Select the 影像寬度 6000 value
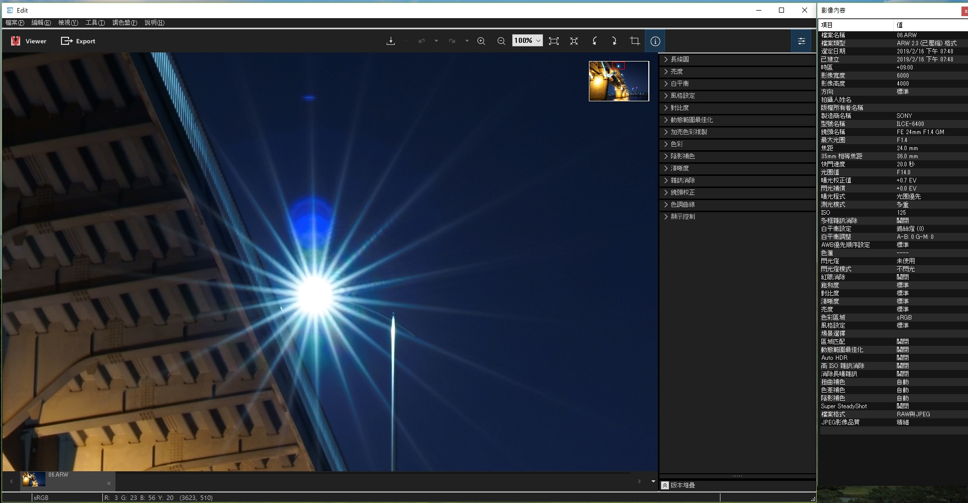Screen dimensions: 968x503 click(x=902, y=76)
